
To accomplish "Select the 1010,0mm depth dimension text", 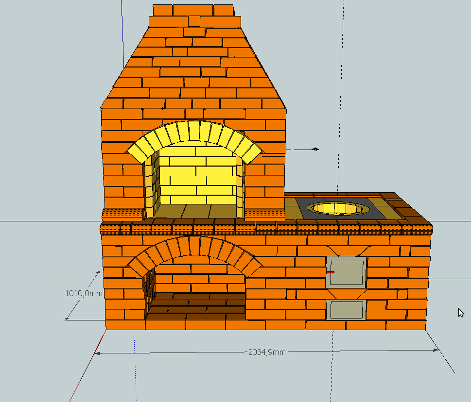I will (x=84, y=293).
